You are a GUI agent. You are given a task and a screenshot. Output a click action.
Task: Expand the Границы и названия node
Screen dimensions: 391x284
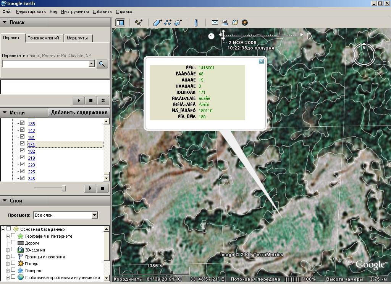pos(8,257)
